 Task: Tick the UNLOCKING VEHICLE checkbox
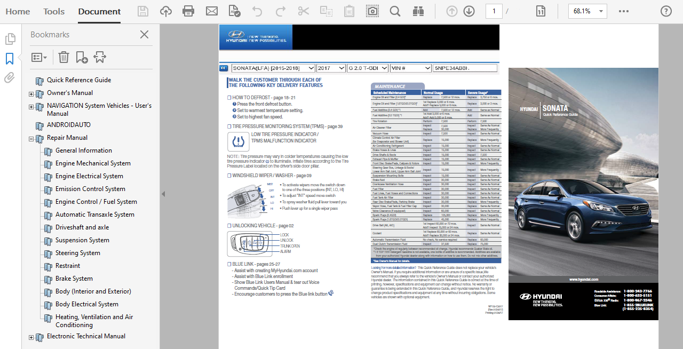229,226
